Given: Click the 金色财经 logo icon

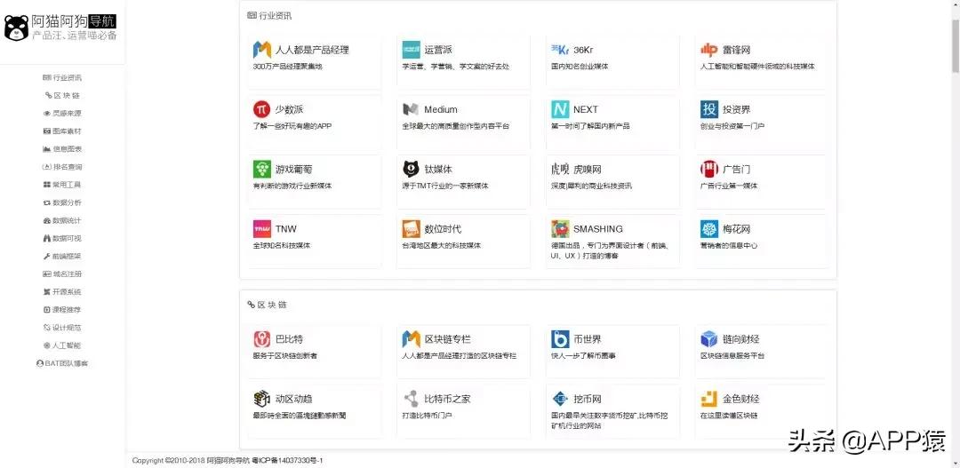Looking at the screenshot, I should pos(709,399).
